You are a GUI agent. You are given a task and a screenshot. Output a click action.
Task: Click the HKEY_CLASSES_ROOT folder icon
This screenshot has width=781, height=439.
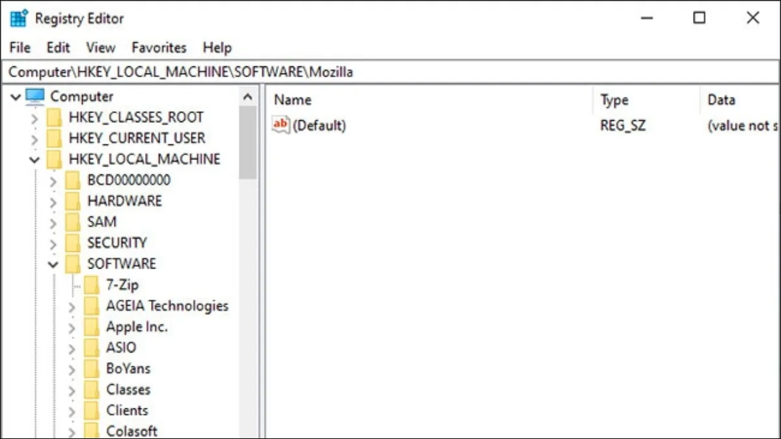tap(55, 117)
